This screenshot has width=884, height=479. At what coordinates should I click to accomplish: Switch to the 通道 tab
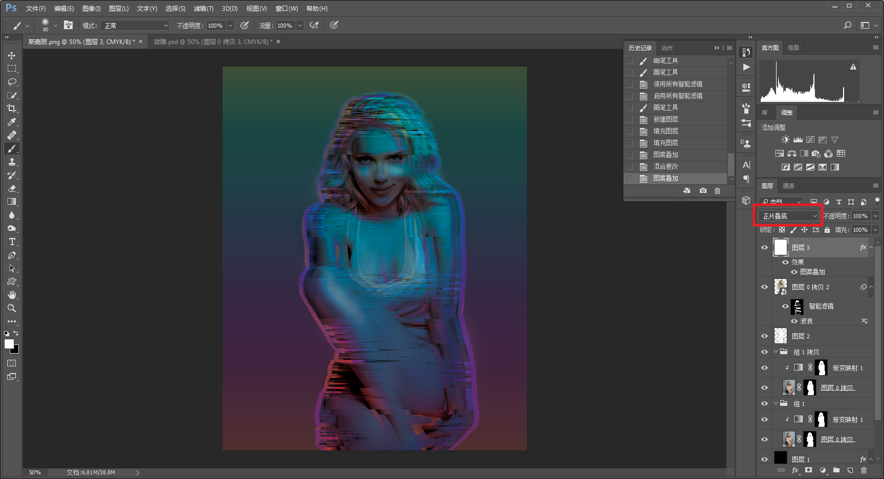[x=788, y=186]
